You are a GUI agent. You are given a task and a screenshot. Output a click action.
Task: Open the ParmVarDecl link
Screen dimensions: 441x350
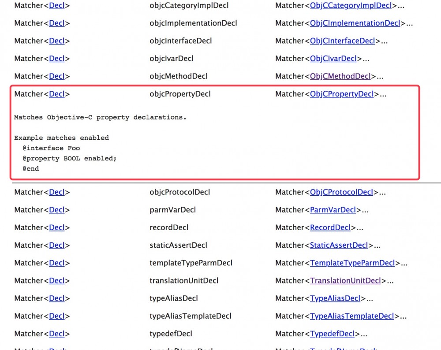point(333,210)
